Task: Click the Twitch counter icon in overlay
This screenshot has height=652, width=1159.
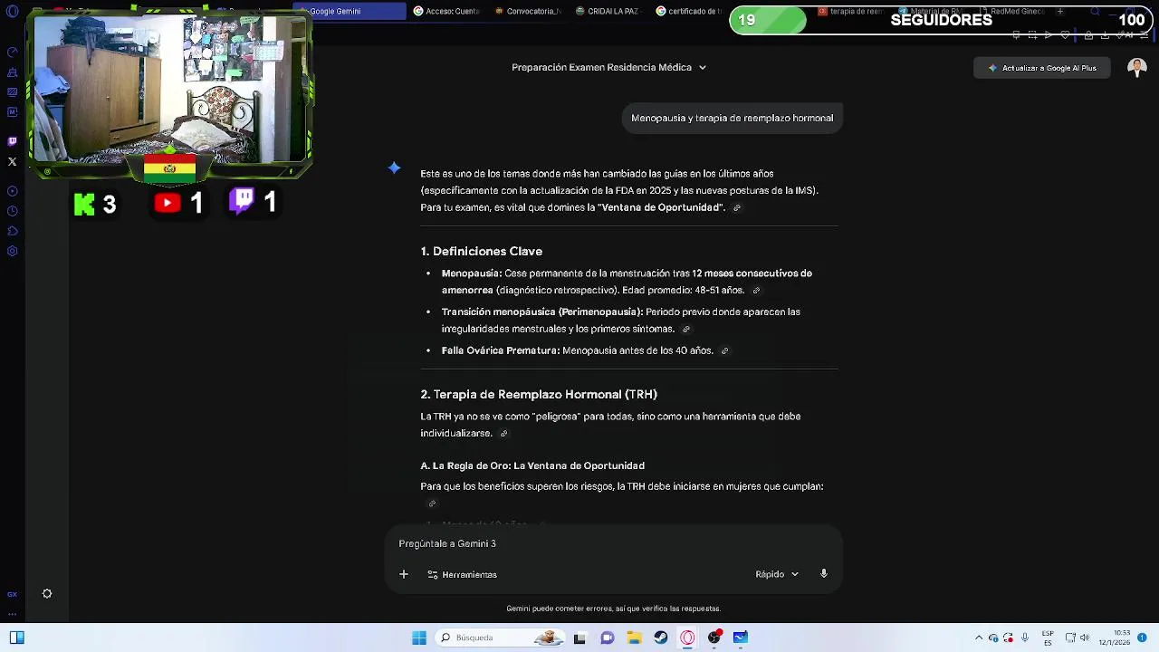Action: point(242,201)
